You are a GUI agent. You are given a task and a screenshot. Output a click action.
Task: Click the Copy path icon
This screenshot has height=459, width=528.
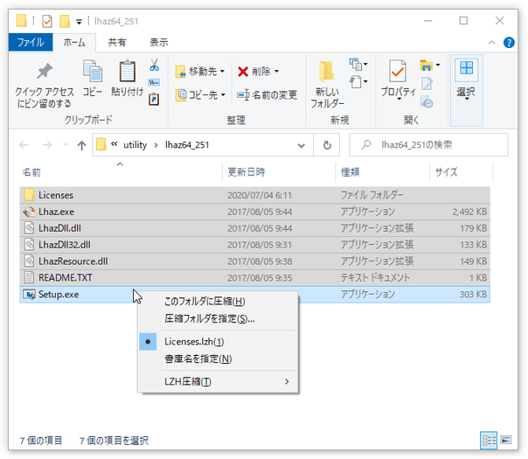pos(154,82)
